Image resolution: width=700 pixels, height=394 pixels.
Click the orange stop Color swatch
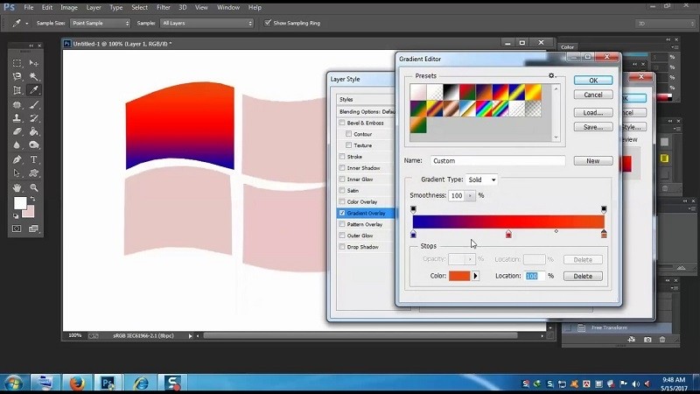(x=459, y=276)
